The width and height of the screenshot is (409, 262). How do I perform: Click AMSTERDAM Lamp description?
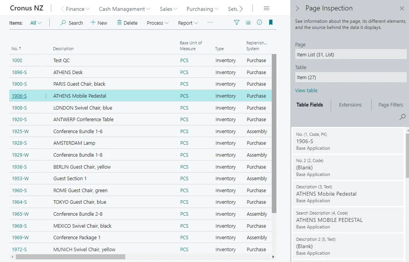click(74, 143)
